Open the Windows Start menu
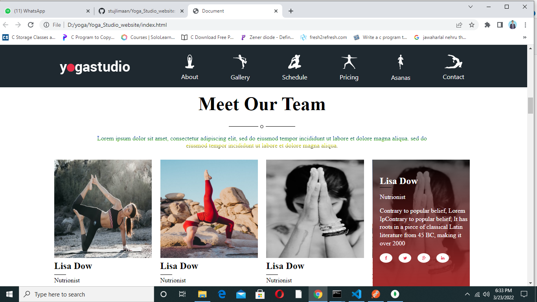 [x=9, y=294]
